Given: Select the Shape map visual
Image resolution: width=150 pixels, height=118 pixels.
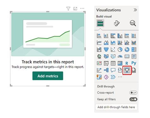Looking at the screenshot, I should 113,56.
